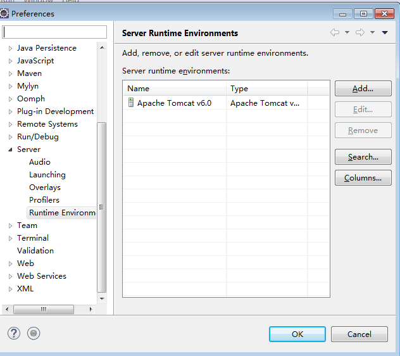
Task: Click the vertical tree scrollbar thumb
Action: (102, 207)
